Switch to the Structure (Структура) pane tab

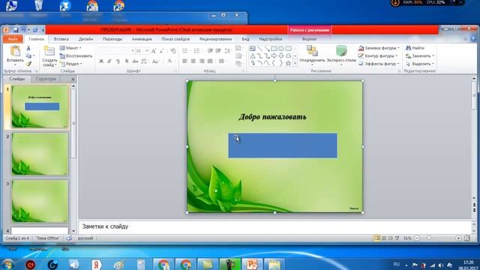point(46,79)
